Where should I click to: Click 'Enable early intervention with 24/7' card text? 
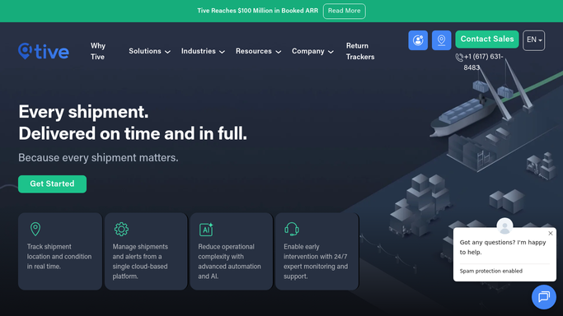point(316,262)
